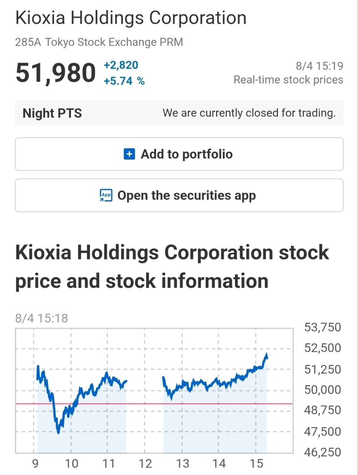Click the Real-time stock prices label
This screenshot has width=358, height=475.
coord(288,80)
